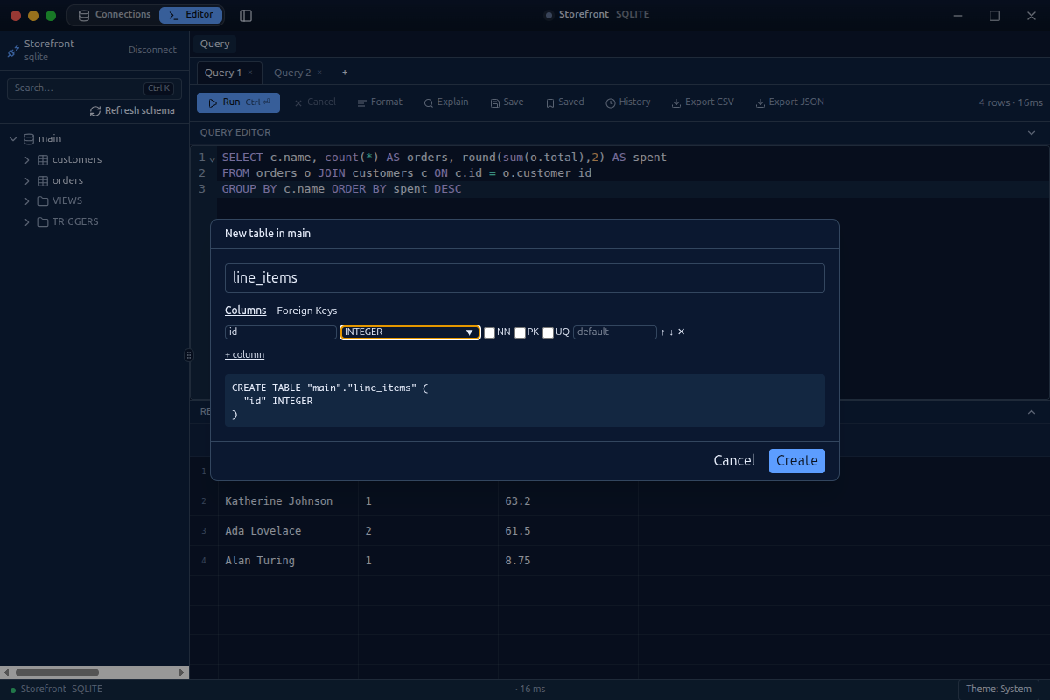Select the customers table icon

point(43,159)
